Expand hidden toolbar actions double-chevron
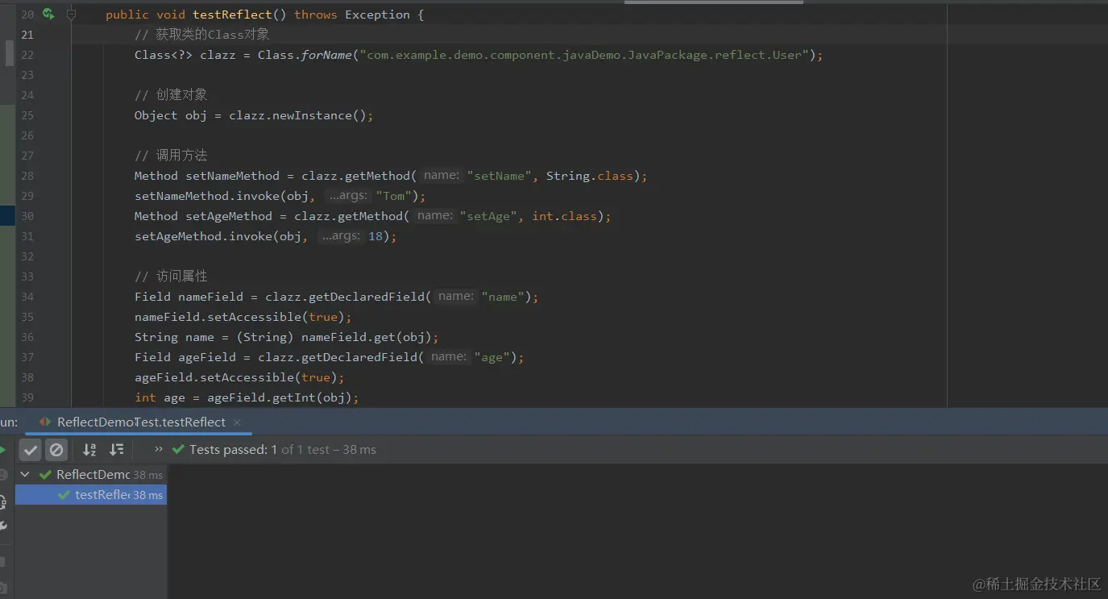1108x599 pixels. tap(159, 449)
